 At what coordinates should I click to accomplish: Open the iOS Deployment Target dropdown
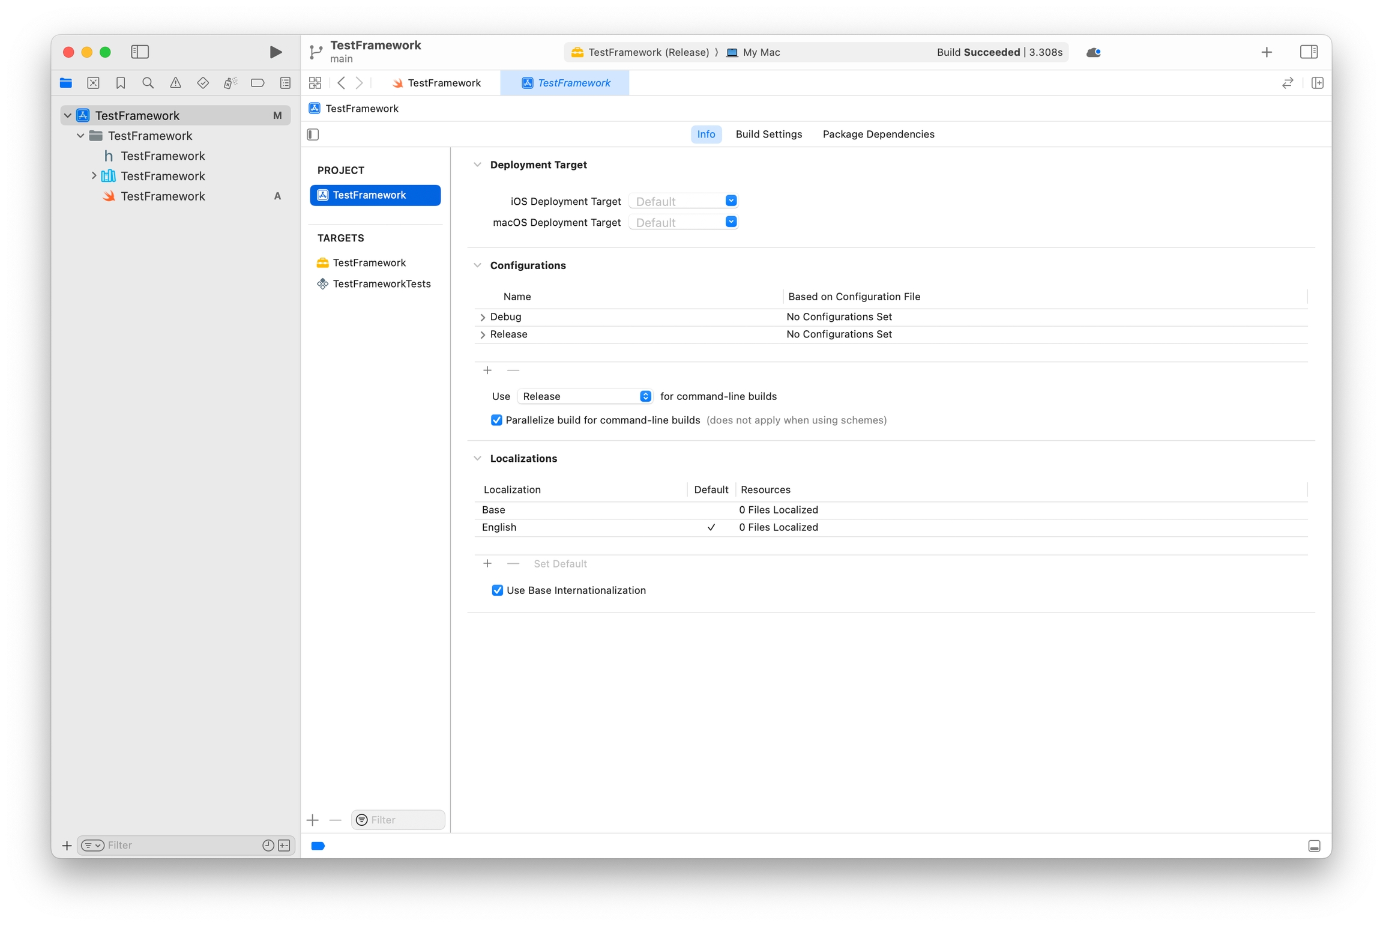pos(731,201)
